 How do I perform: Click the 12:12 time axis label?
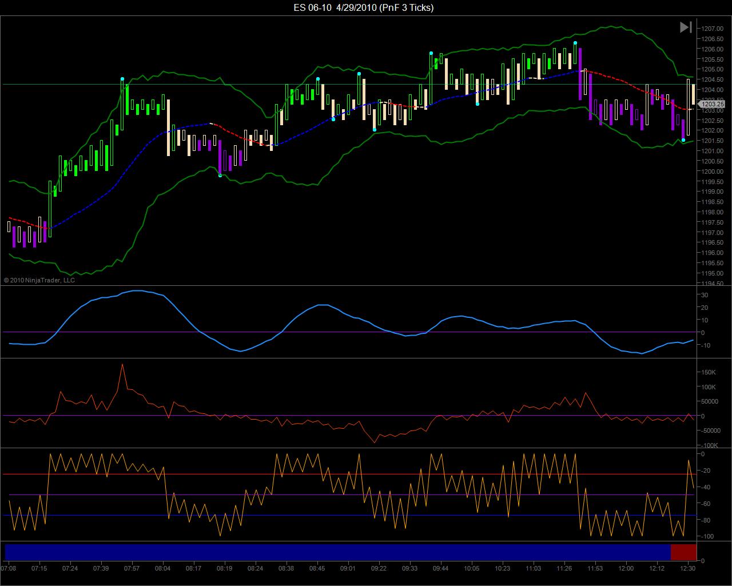click(x=657, y=568)
